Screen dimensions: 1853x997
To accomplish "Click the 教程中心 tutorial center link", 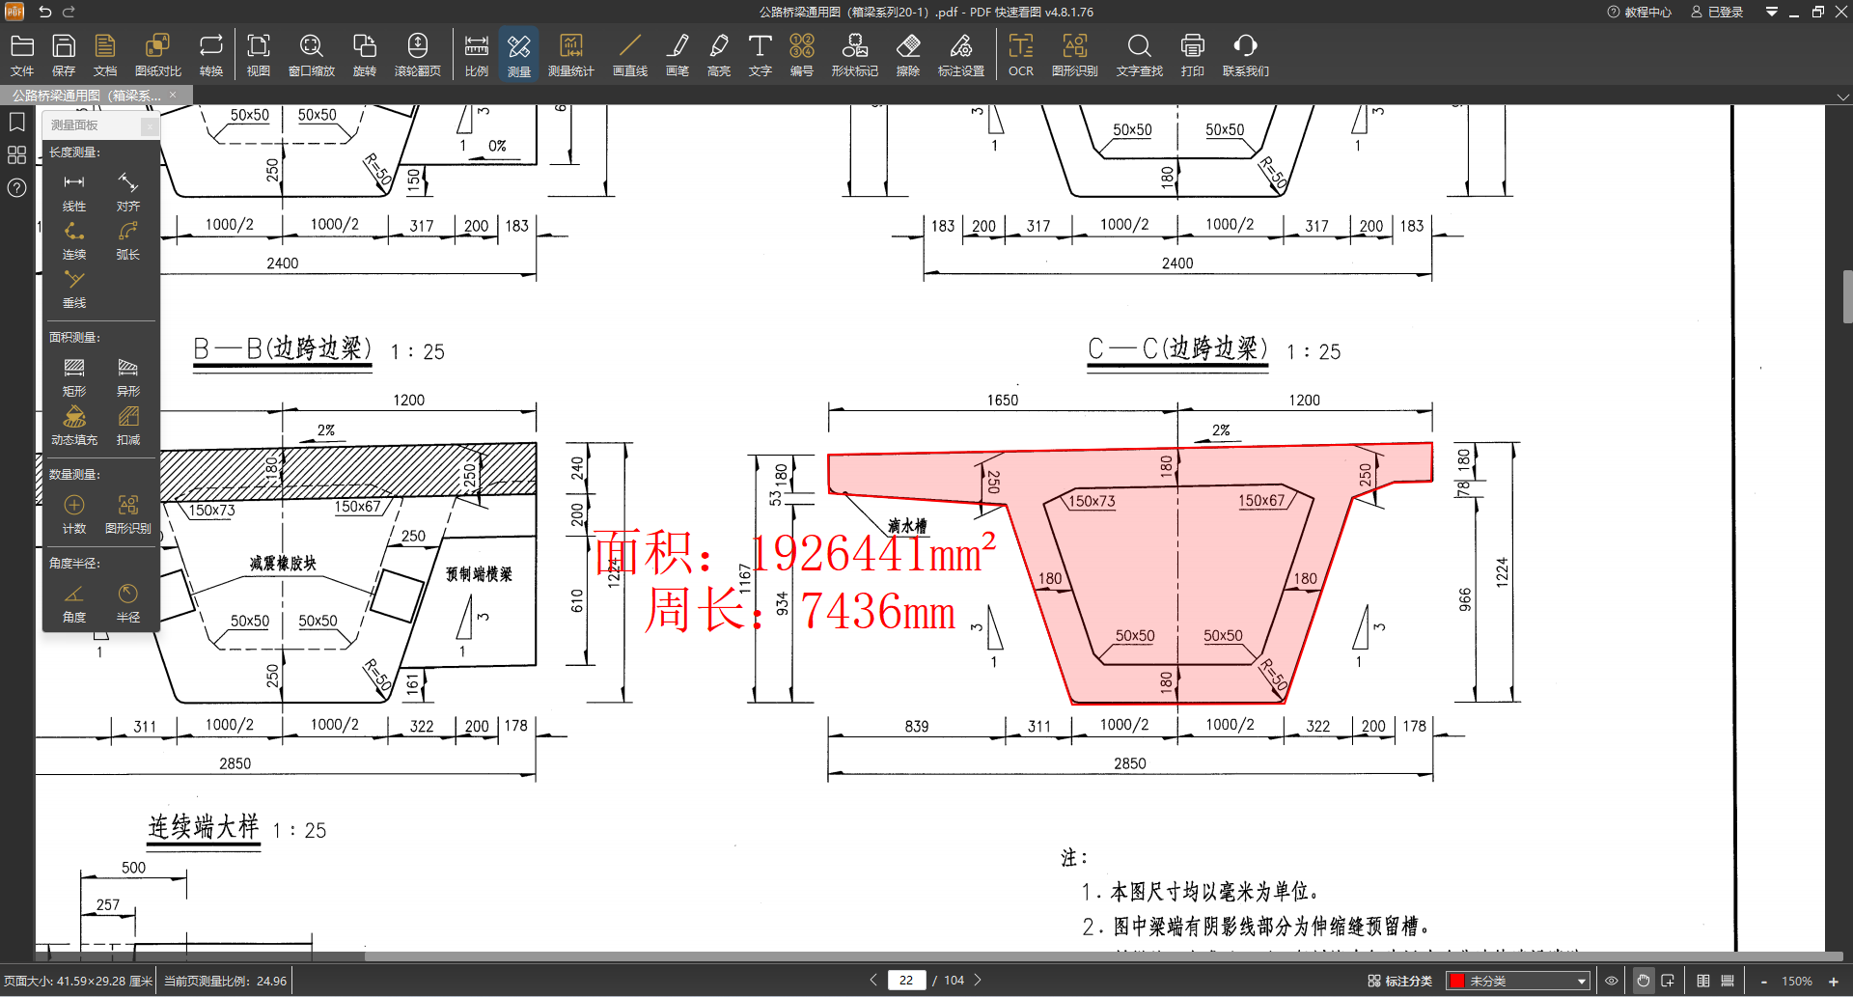I will tap(1639, 12).
